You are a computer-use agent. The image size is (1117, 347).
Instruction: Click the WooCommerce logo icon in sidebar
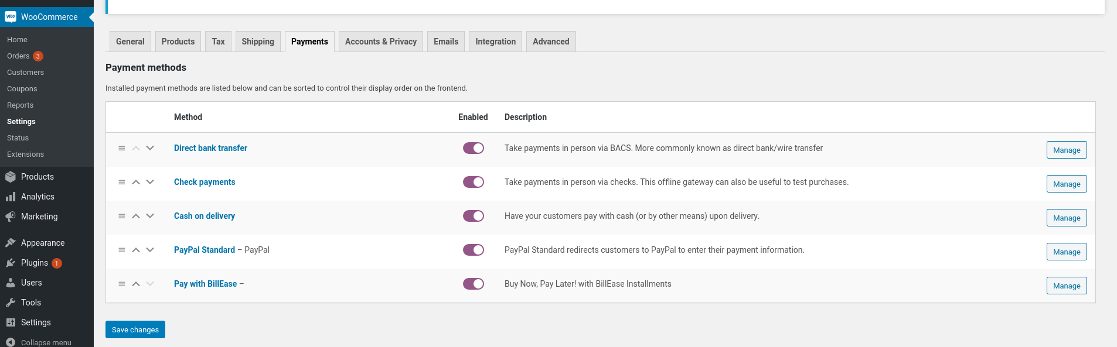11,17
